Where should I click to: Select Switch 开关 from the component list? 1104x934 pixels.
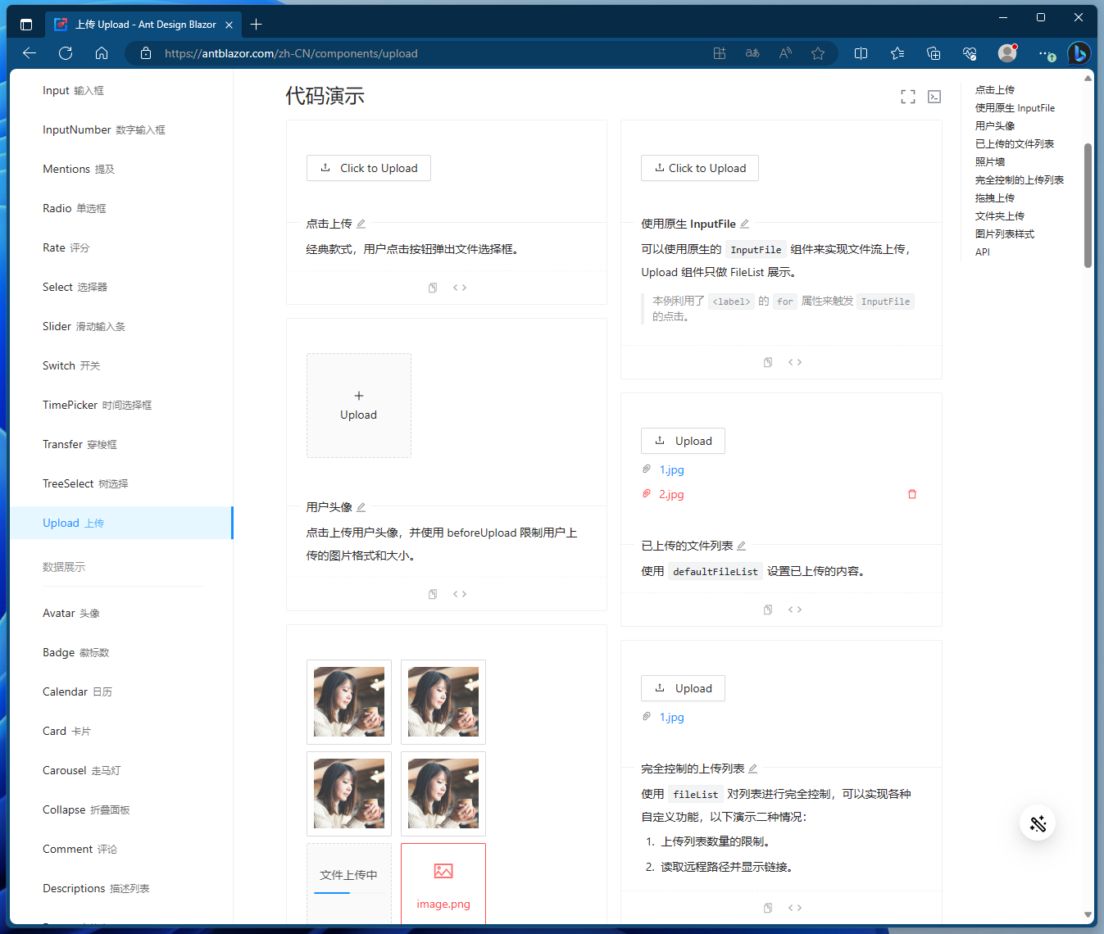(71, 365)
